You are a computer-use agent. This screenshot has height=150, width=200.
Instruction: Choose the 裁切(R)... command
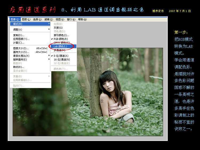click(x=30, y=67)
